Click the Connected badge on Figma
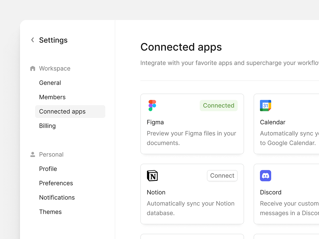 (219, 105)
